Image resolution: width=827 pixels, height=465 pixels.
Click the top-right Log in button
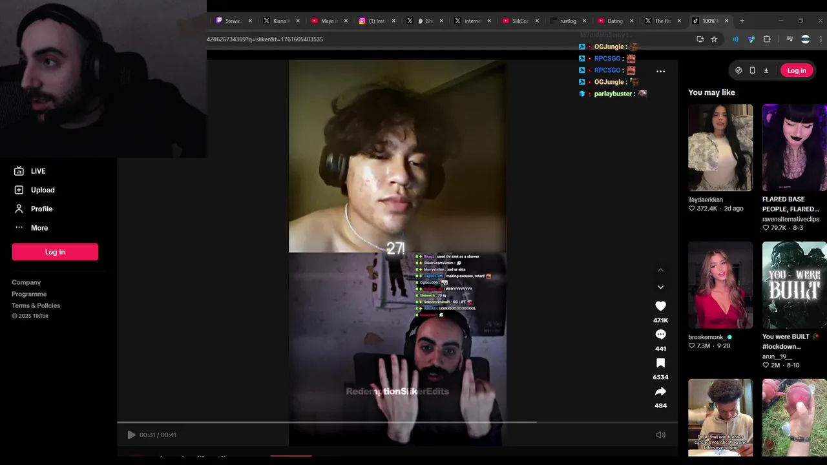click(x=797, y=70)
